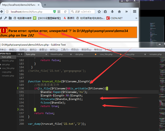This screenshot has width=165, height=131.
Task: Close the fileinfo.php editor tab
Action: coord(71,54)
